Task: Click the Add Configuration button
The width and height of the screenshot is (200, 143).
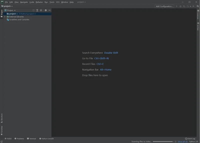Action: point(164,6)
